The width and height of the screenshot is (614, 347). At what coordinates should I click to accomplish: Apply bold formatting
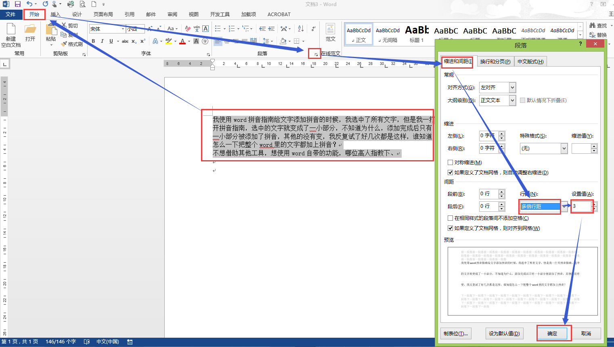point(93,41)
